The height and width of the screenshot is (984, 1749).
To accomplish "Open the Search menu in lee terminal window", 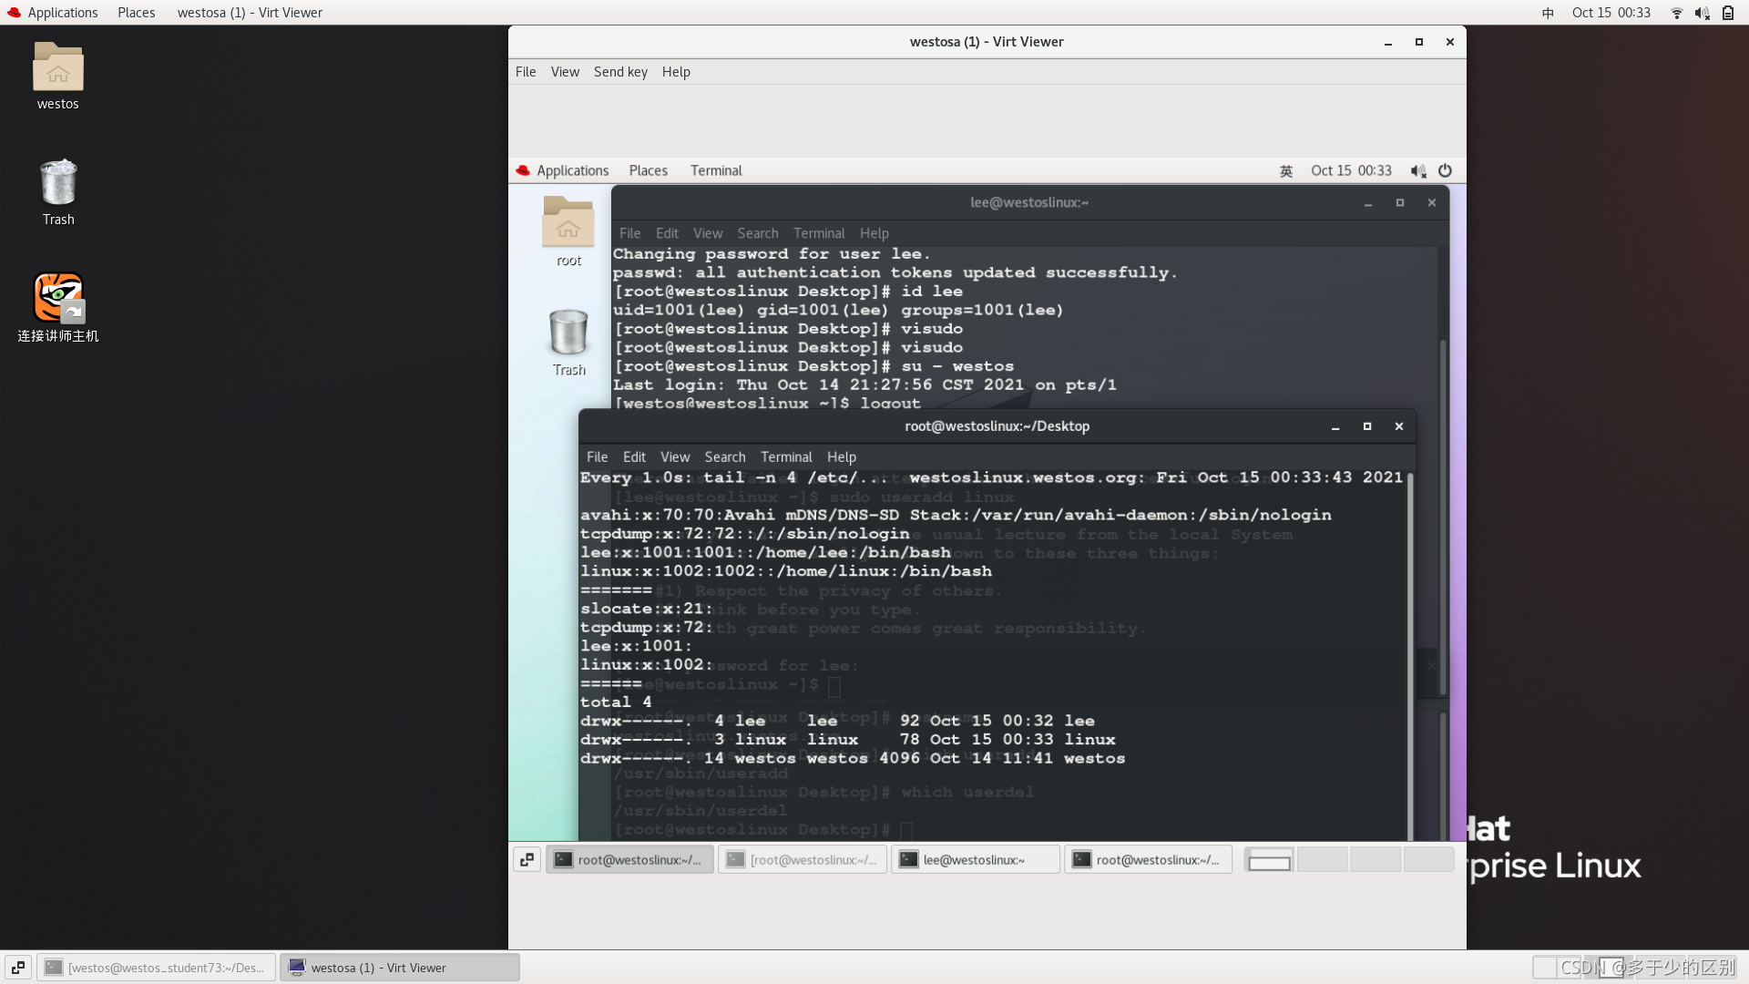I will [757, 233].
